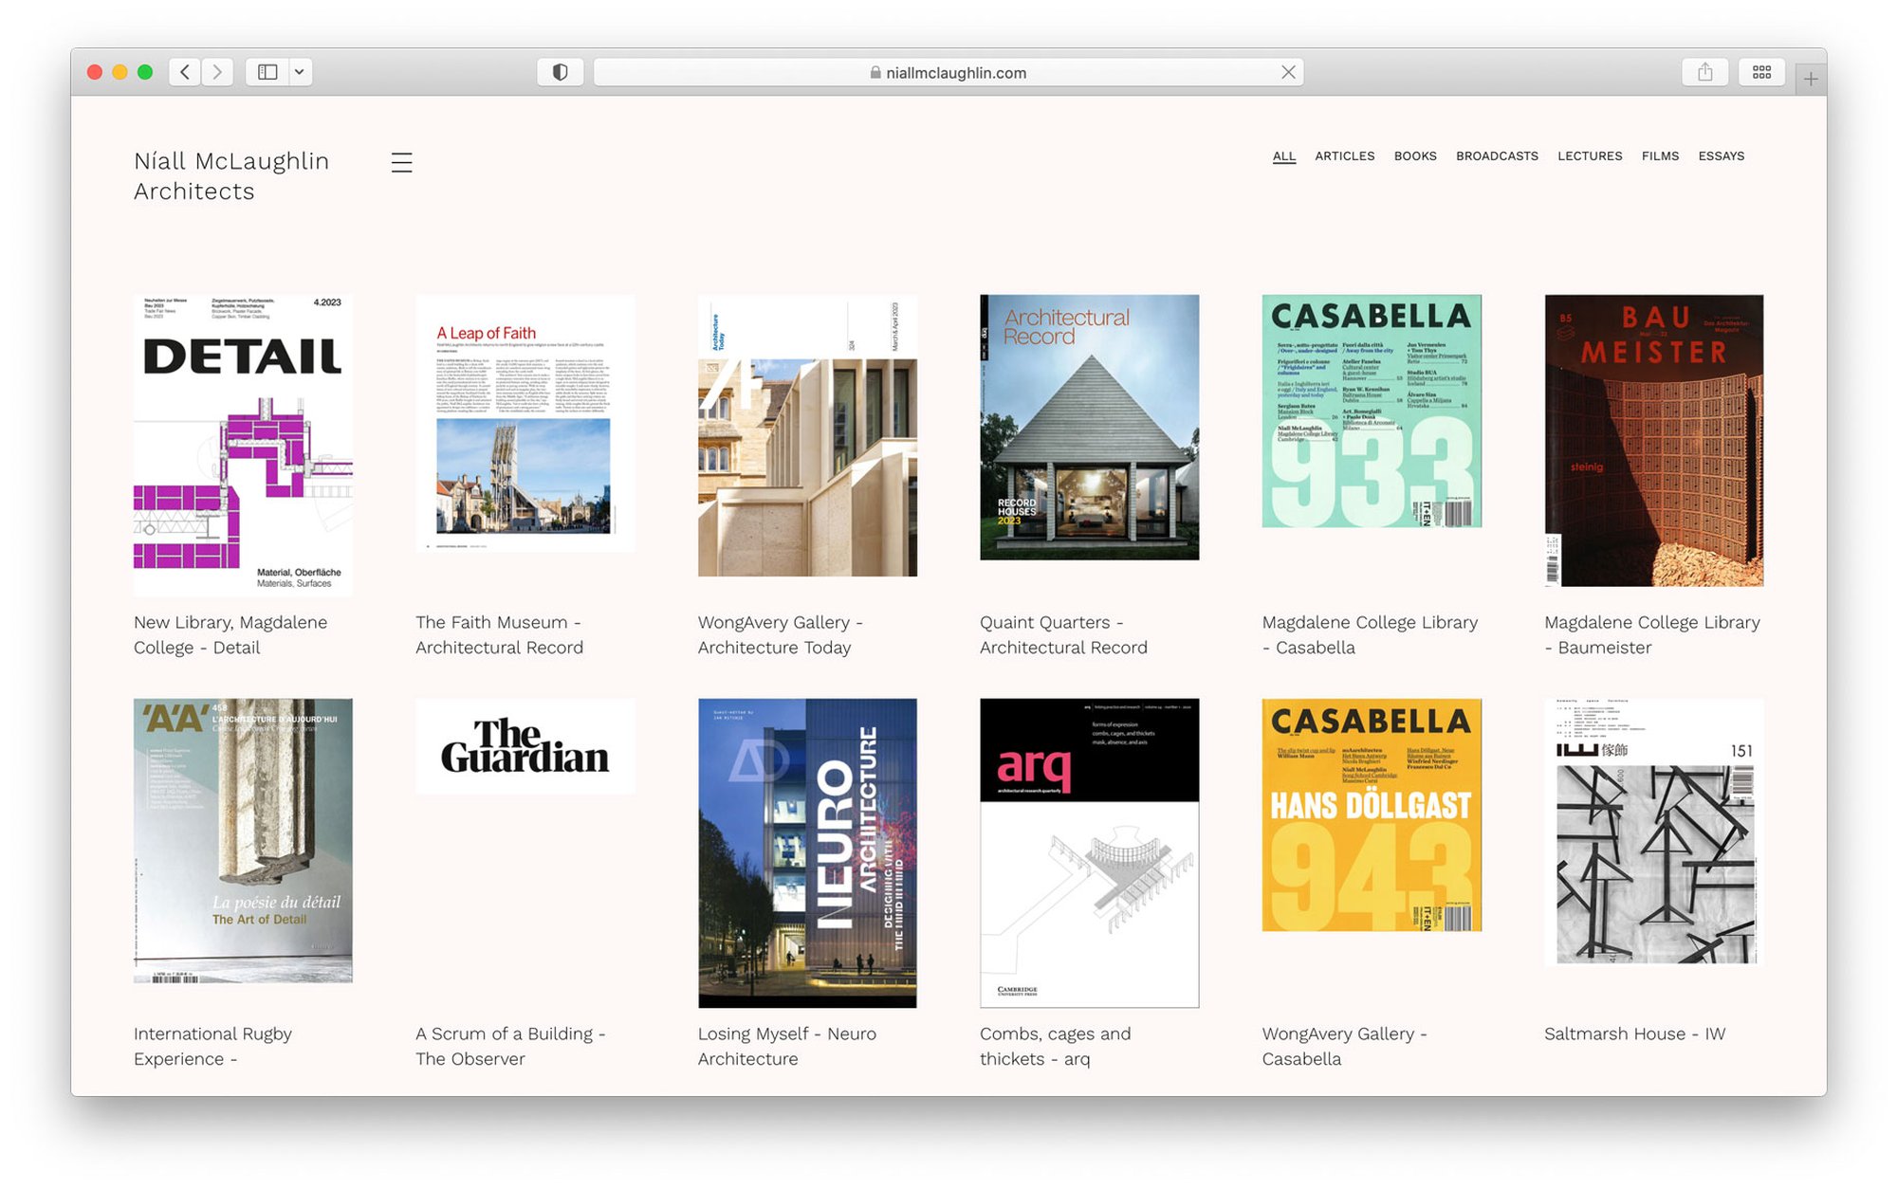Go to the Niall McLaughlin Architects home link
The height and width of the screenshot is (1189, 1897).
coord(231,176)
